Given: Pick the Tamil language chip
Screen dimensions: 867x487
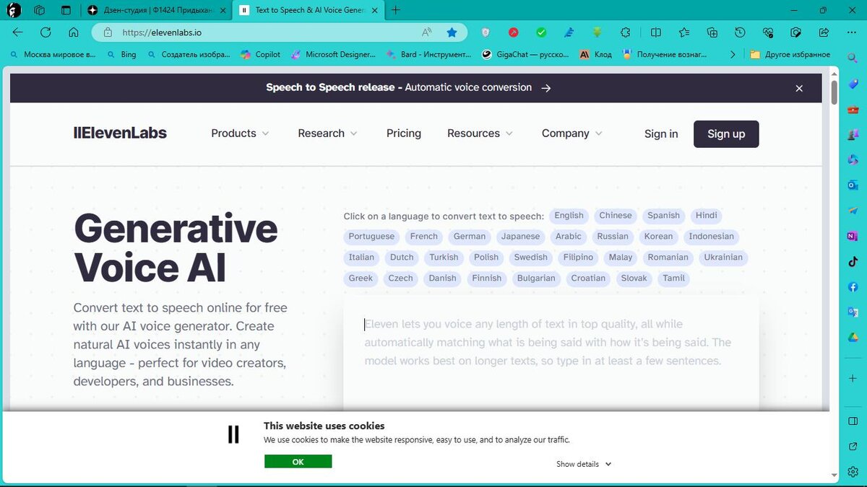Looking at the screenshot, I should (x=673, y=278).
